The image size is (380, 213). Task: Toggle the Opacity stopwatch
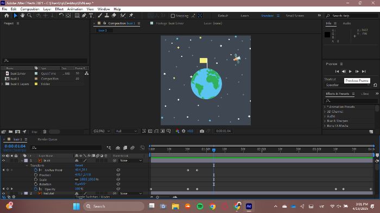point(36,189)
